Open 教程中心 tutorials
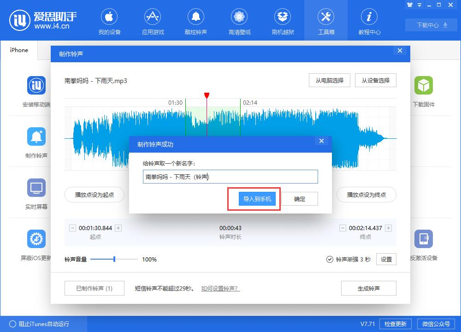The width and height of the screenshot is (461, 332). 369,21
